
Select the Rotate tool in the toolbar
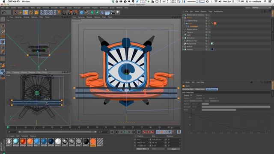point(31,12)
